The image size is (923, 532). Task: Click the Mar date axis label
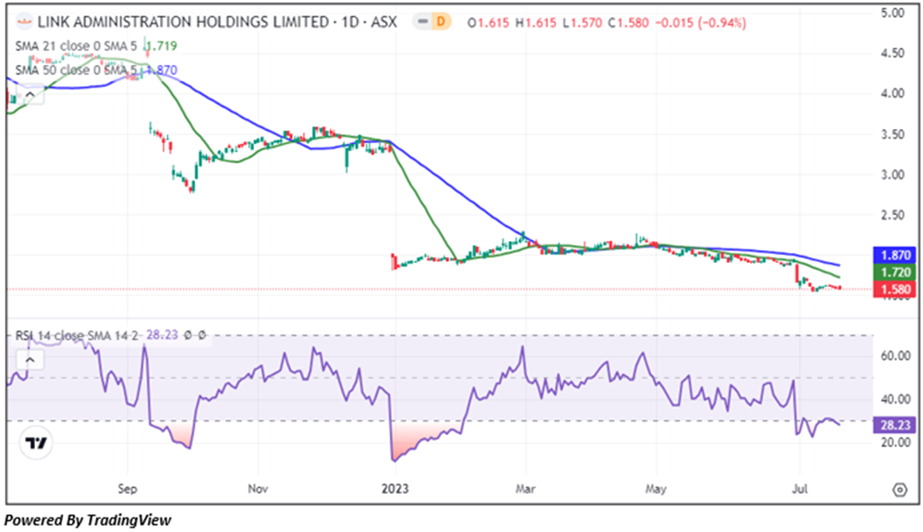(525, 489)
